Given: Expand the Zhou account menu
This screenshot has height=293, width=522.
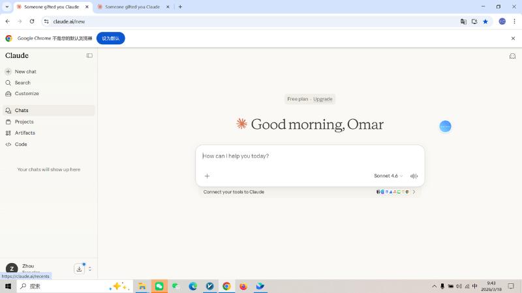Looking at the screenshot, I should pos(90,269).
